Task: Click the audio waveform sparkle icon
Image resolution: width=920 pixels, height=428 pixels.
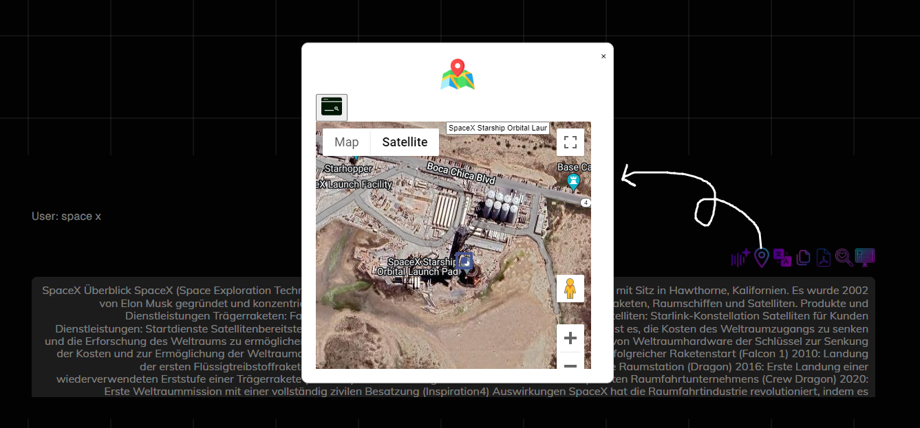Action: click(x=740, y=258)
